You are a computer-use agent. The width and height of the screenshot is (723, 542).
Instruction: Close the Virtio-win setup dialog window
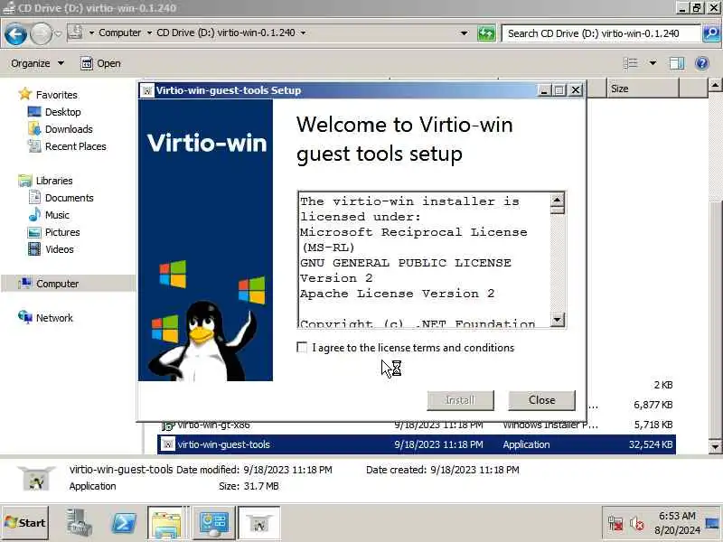[576, 90]
